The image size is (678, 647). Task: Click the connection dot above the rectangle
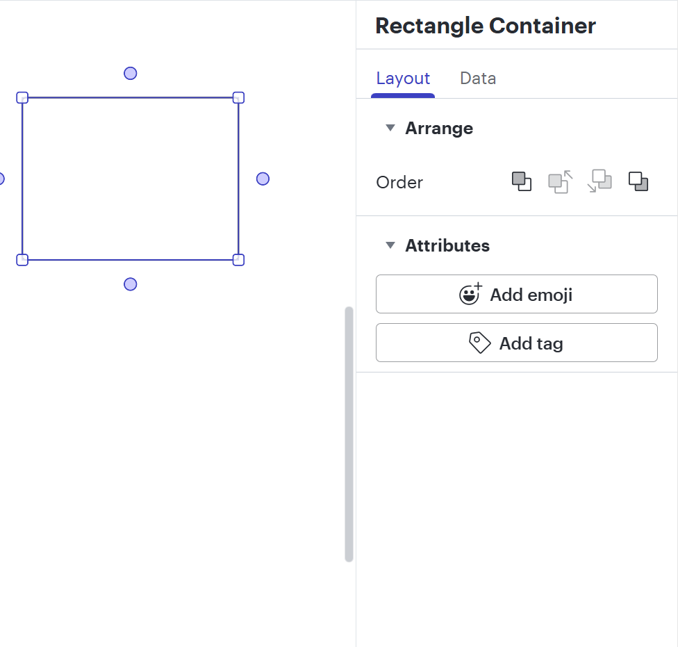click(130, 74)
